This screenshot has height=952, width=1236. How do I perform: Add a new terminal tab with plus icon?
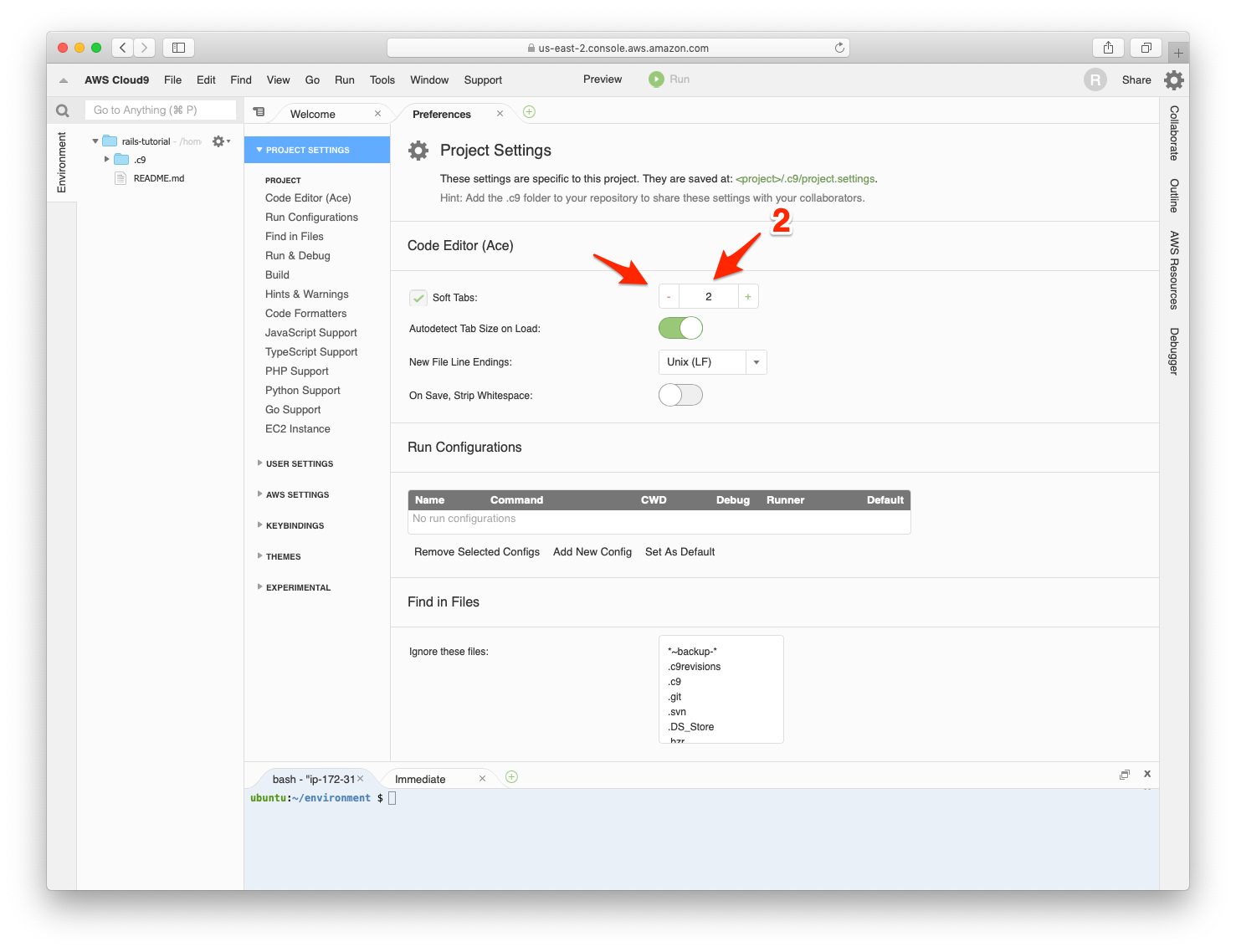(x=511, y=777)
